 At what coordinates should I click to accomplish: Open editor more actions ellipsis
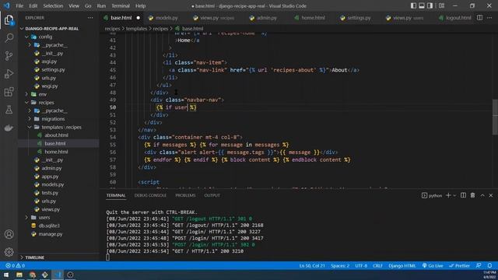(489, 18)
